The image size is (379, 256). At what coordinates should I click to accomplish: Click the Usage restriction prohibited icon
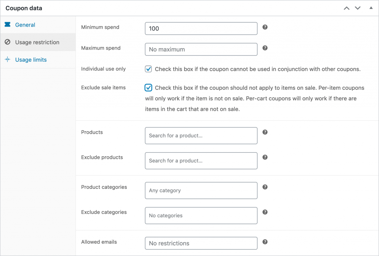pos(7,42)
